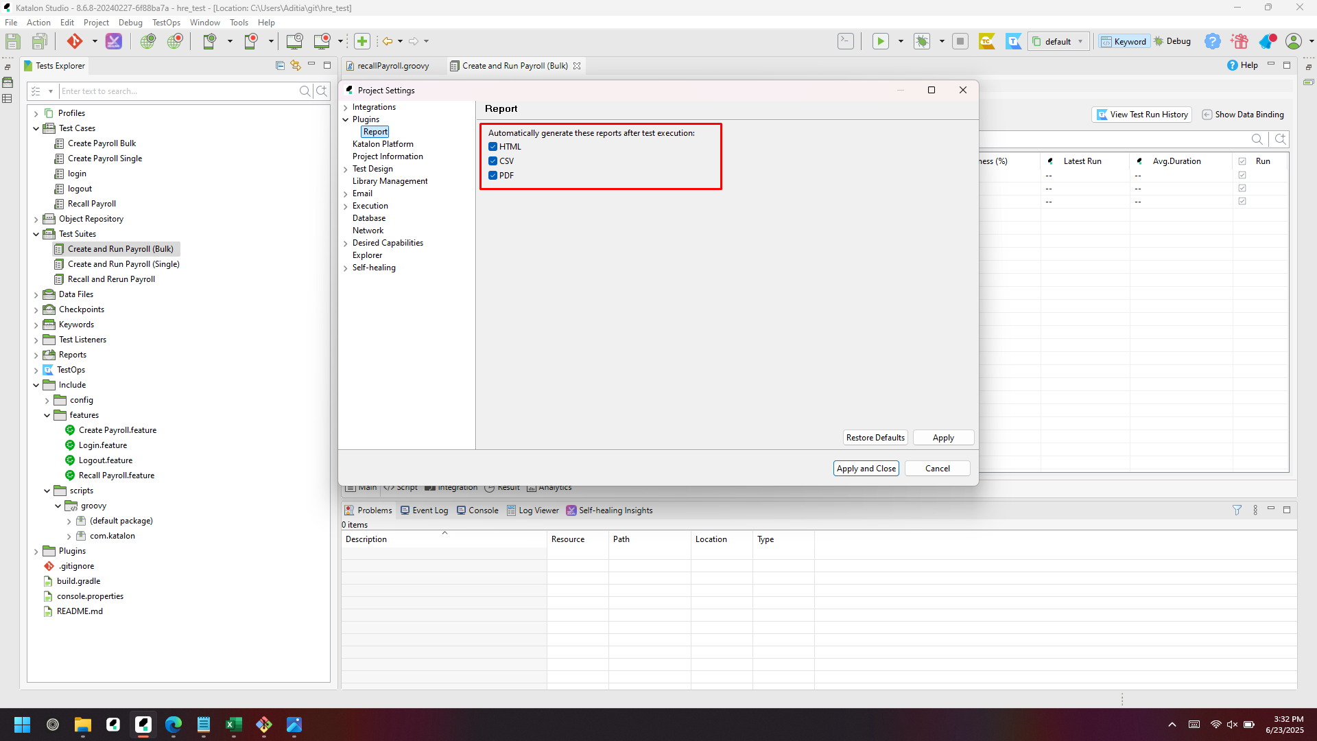Screen dimensions: 1317x741
Task: Select the Recall Payroll test case
Action: (92, 204)
